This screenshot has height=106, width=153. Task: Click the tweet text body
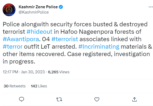[x=77, y=43]
